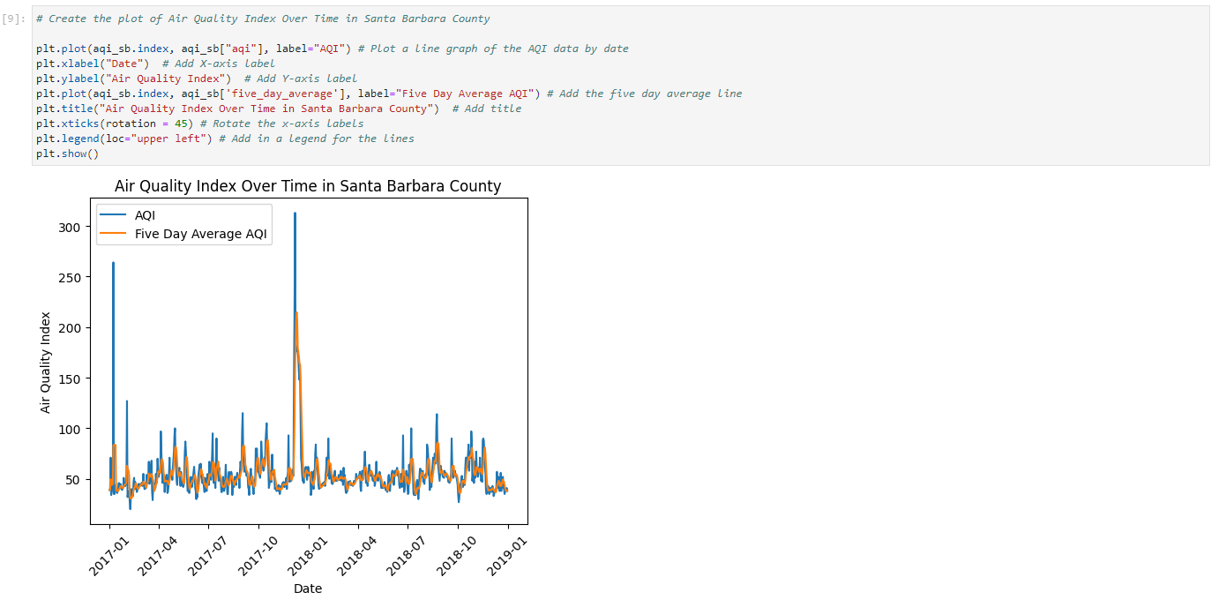Click the orange Five Day Average legend swatch
The height and width of the screenshot is (607, 1219).
click(113, 235)
